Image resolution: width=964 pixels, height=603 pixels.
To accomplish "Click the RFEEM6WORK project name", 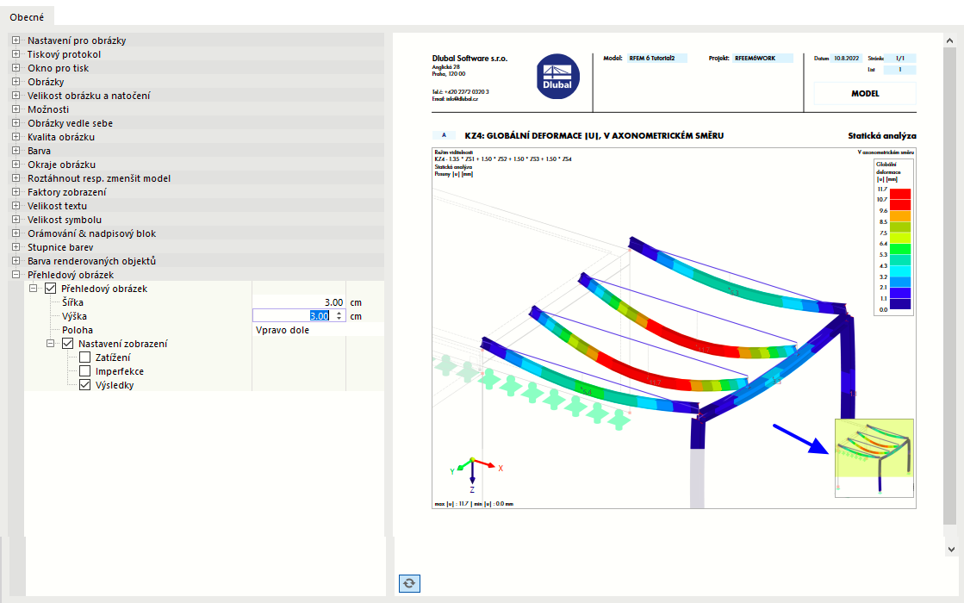I will 763,59.
